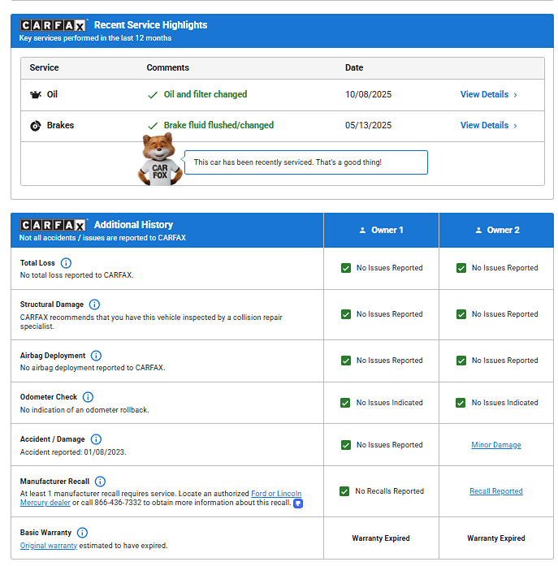
Task: Open the Recall Reported link
Action: [x=496, y=491]
